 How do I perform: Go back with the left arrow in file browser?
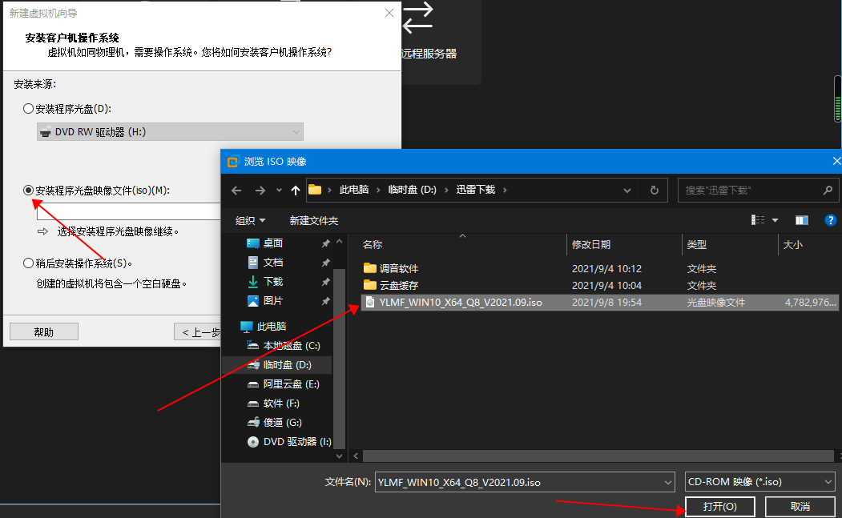(x=236, y=190)
